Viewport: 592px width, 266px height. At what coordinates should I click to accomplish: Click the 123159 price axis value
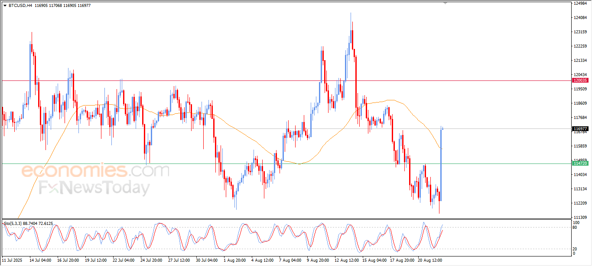[x=580, y=32]
